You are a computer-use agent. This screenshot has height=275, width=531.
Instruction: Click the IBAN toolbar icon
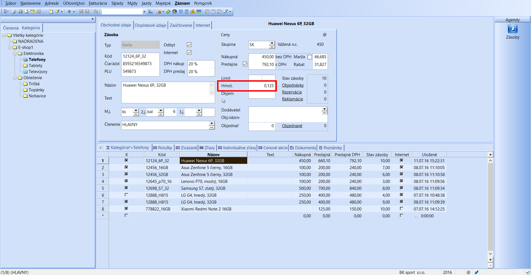point(199,11)
